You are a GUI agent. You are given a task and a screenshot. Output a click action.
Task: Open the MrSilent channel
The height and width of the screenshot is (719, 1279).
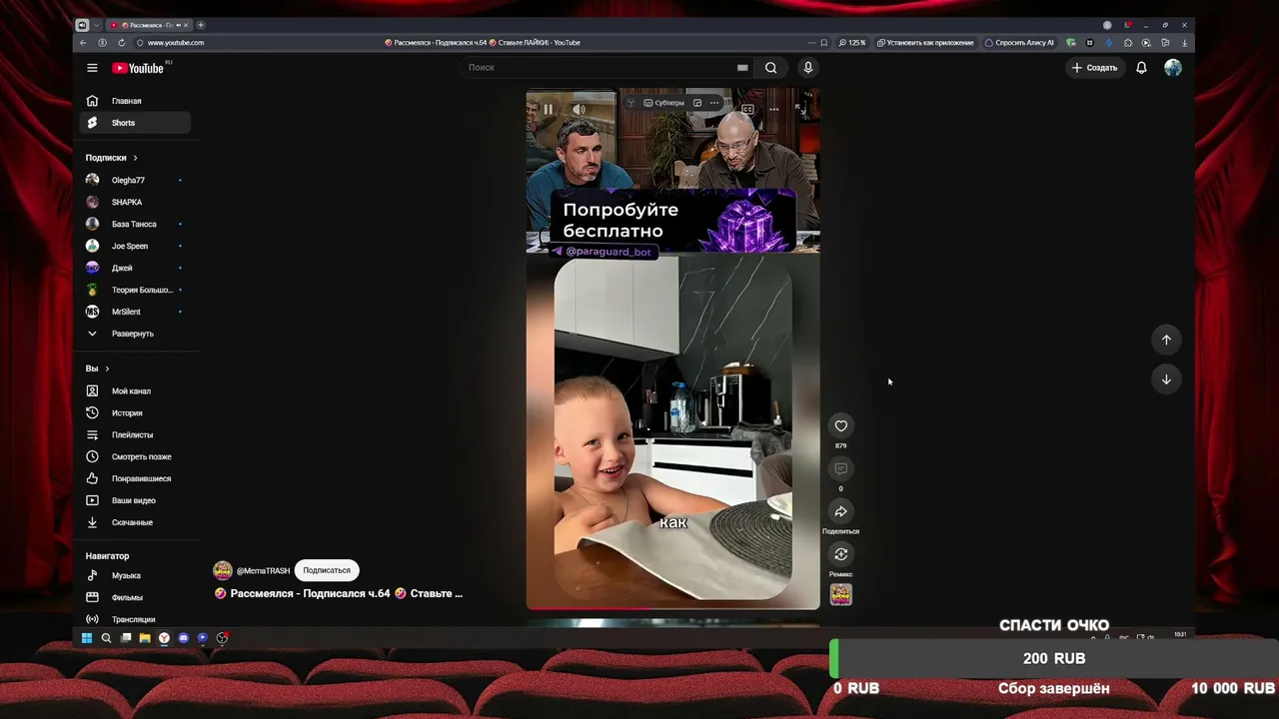point(136,313)
